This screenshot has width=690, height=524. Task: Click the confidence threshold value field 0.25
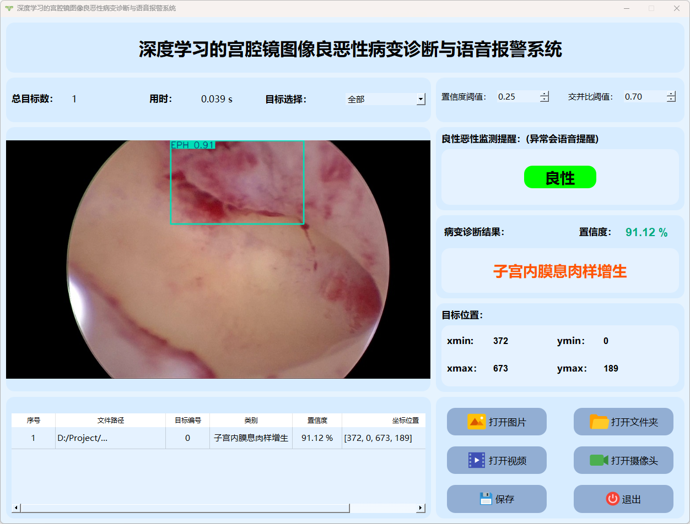click(x=517, y=97)
